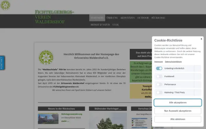This screenshot has height=129, width=206.
Task: Click the mehr ... link under Oberpfälzer Wald
Action: coord(65,121)
